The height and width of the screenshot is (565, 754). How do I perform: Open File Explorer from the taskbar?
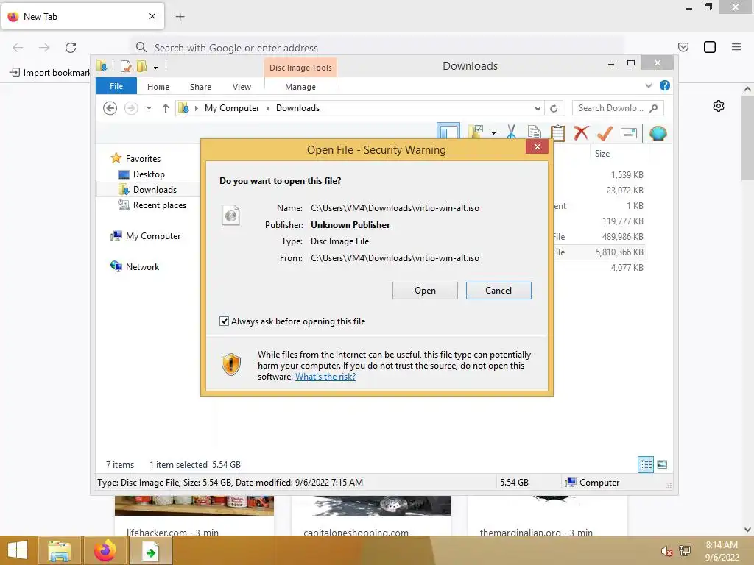click(59, 550)
